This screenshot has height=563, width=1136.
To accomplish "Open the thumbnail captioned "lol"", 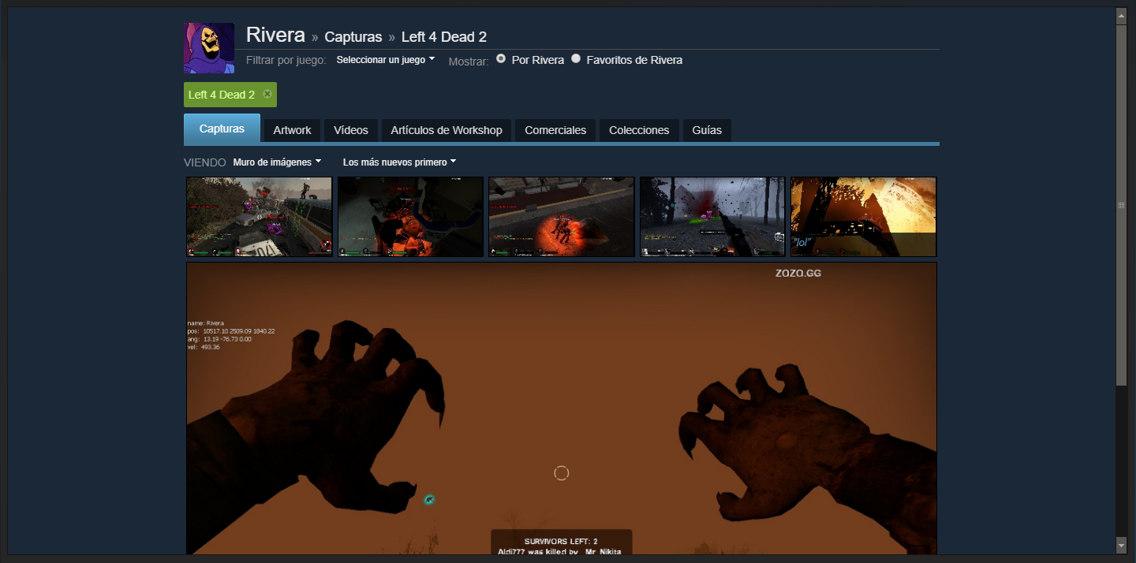I will pyautogui.click(x=863, y=217).
